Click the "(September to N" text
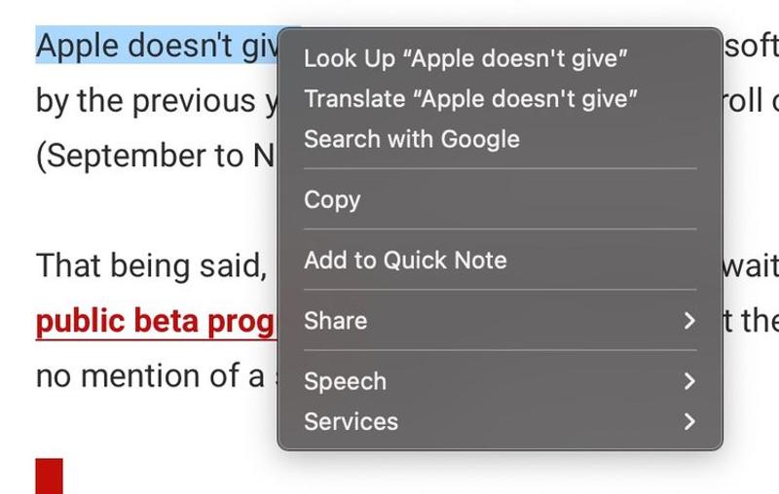 coord(154,156)
